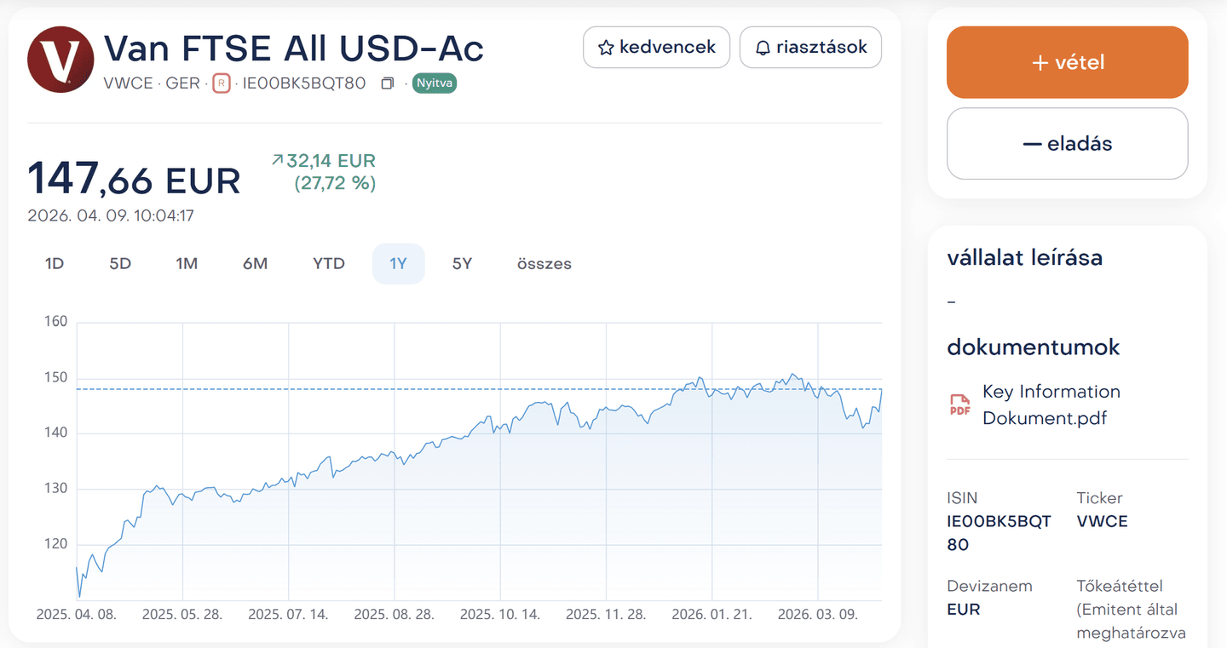Switch price view to 5D timeframe
Viewport: 1227px width, 648px height.
pos(119,263)
